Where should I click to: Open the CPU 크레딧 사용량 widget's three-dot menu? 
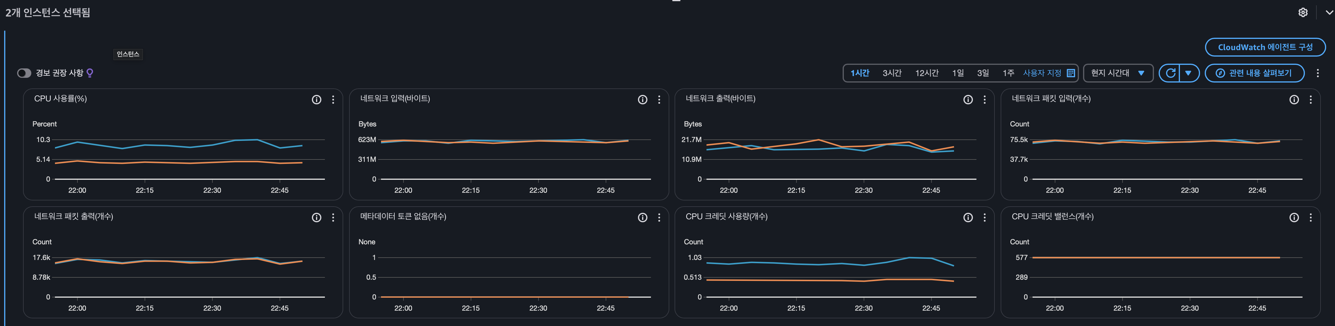(984, 218)
